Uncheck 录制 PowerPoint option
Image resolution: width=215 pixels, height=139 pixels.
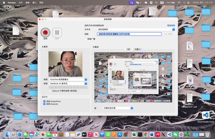[x=44, y=101]
